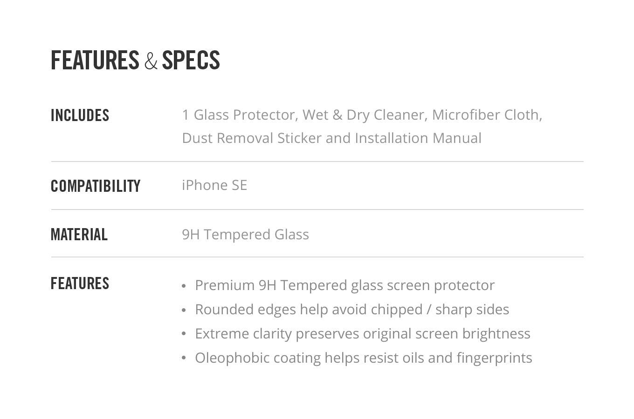Click the bullet dot before 'Oleophobic coating'
Viewport: 634px width, 419px height.
pyautogui.click(x=184, y=358)
